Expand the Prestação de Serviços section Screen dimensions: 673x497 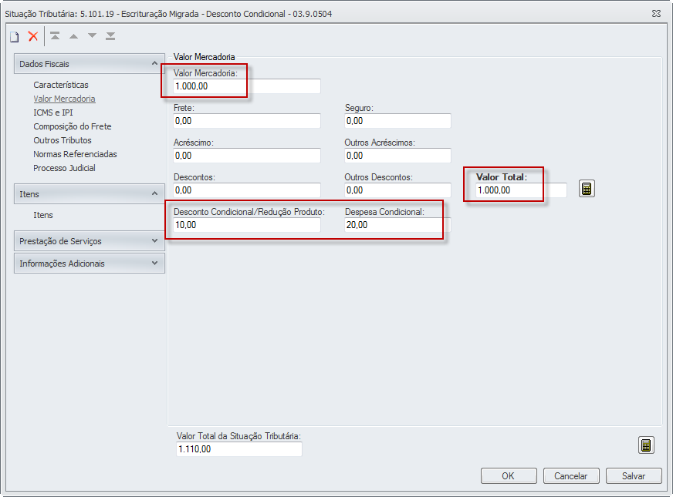pos(154,241)
